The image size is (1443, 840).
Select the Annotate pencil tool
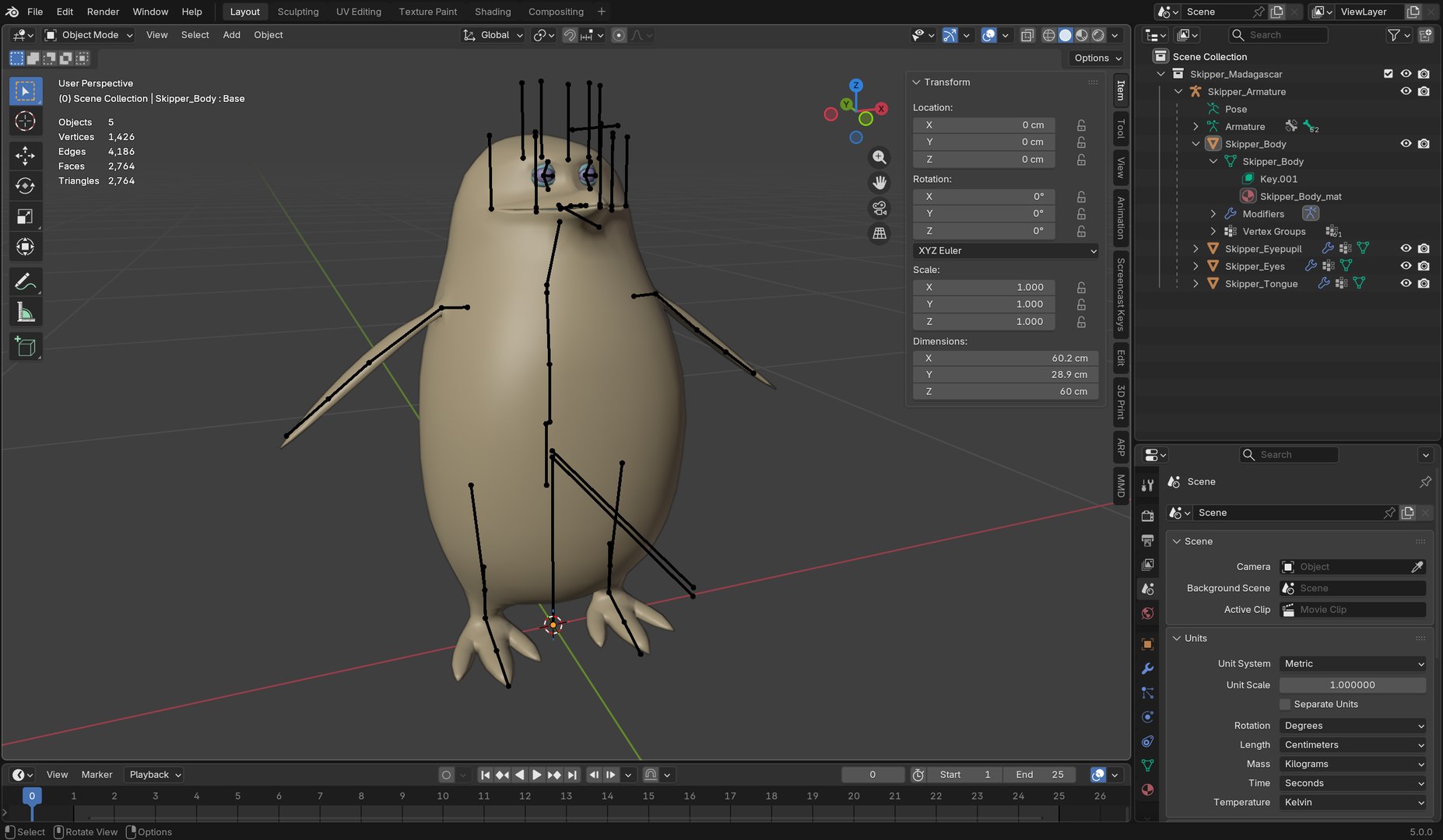tap(25, 282)
